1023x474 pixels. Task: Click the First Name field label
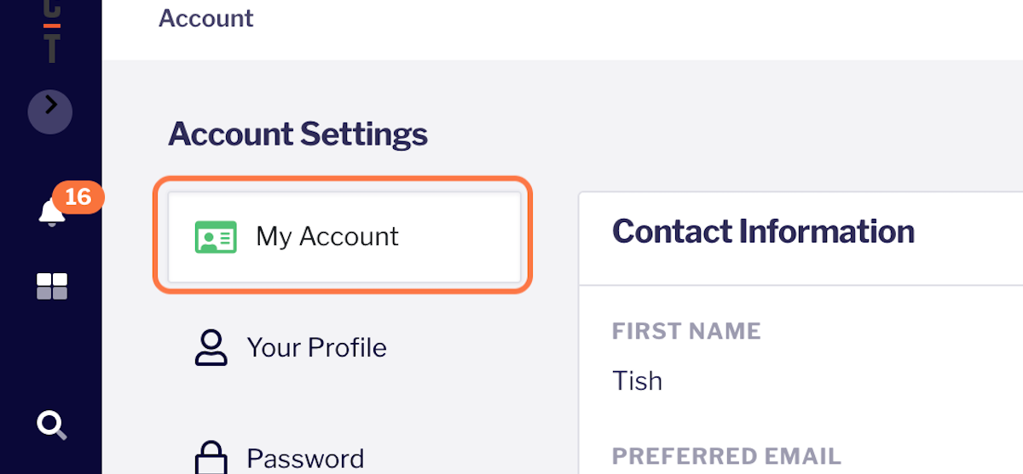686,331
